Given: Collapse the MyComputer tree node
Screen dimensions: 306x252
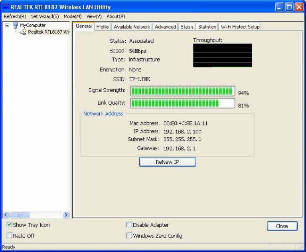Looking at the screenshot, I should click(7, 26).
